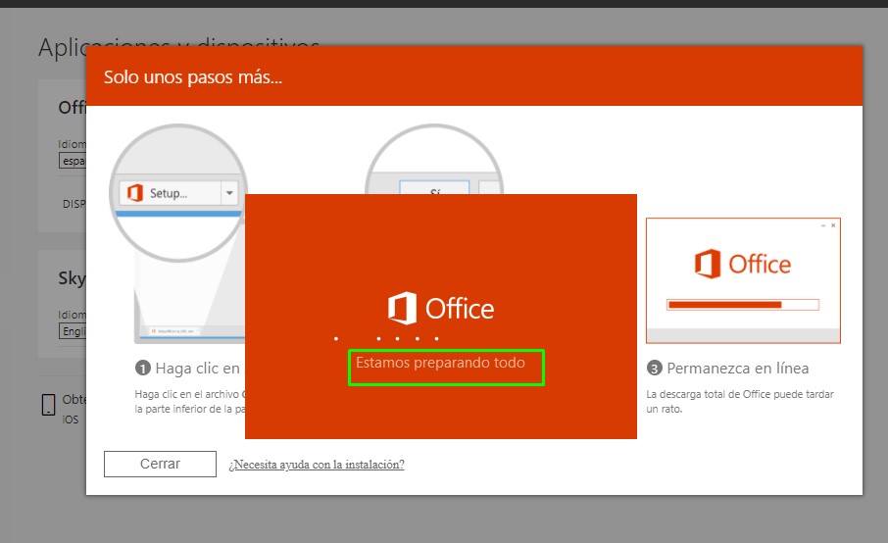Click the step 3 Office installer thumbnail

coord(742,280)
